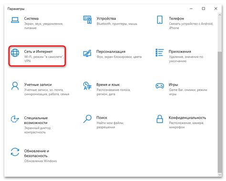Open Обновление и безопасность heading
This screenshot has height=181, width=226.
click(37, 153)
